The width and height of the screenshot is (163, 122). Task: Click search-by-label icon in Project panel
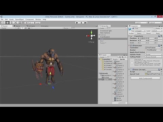pos(123,57)
